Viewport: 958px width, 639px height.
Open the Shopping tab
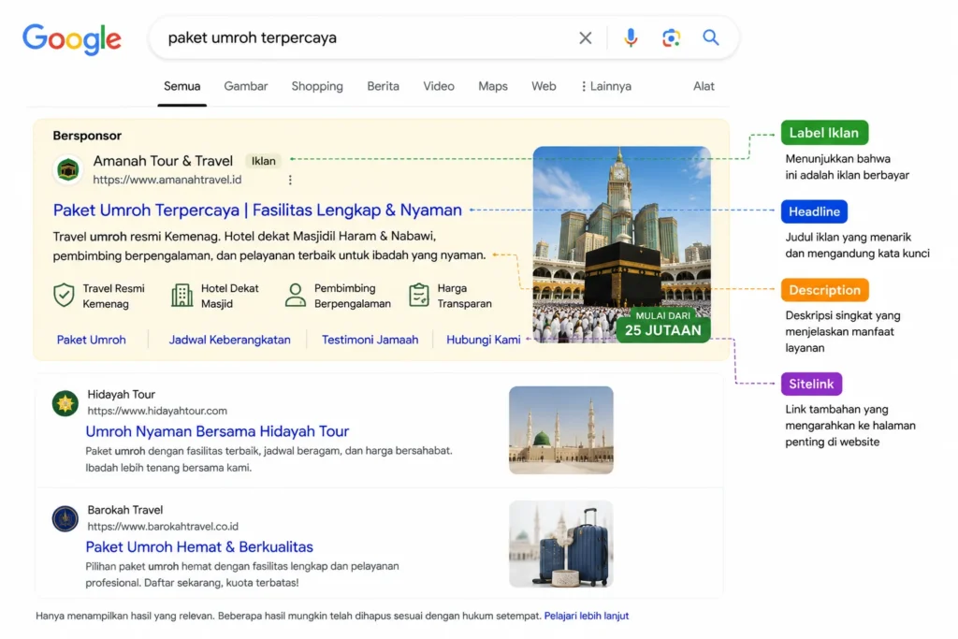tap(317, 86)
